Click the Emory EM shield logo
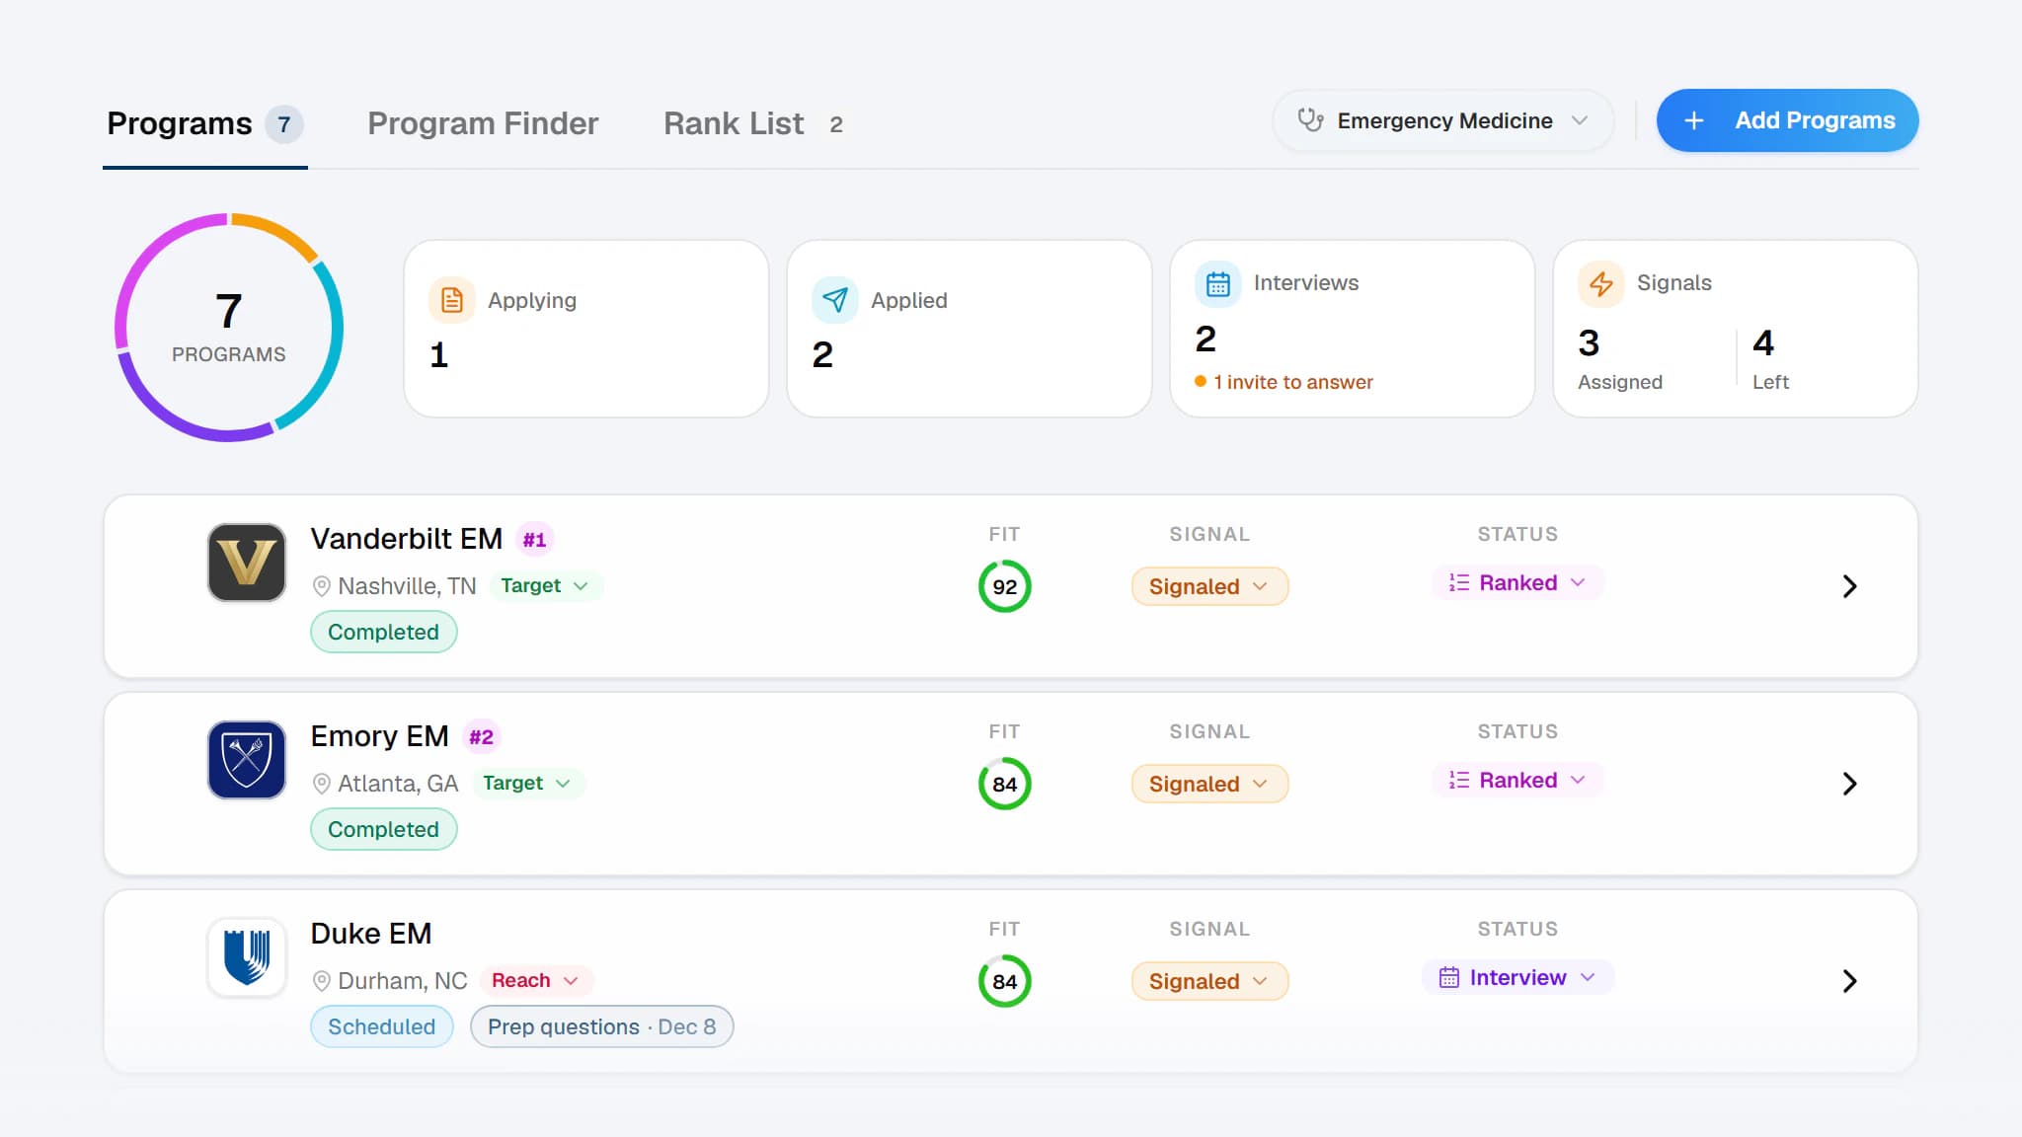 pyautogui.click(x=247, y=760)
